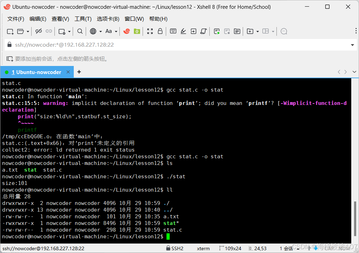Click the address bar padlock icon

click(x=9, y=44)
